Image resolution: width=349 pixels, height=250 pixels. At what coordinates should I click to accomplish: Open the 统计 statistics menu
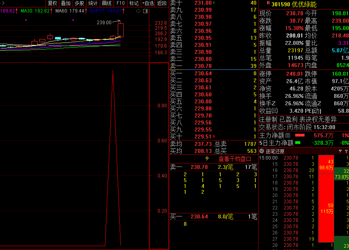93,3
